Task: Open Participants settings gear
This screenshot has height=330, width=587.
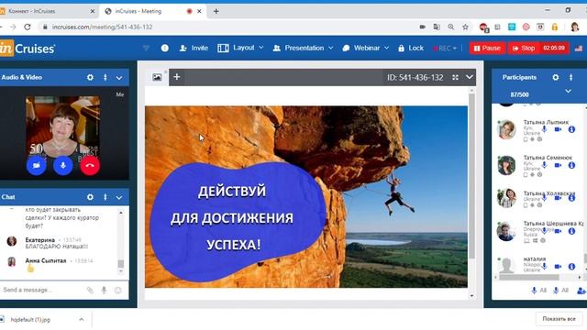Action: 556,77
